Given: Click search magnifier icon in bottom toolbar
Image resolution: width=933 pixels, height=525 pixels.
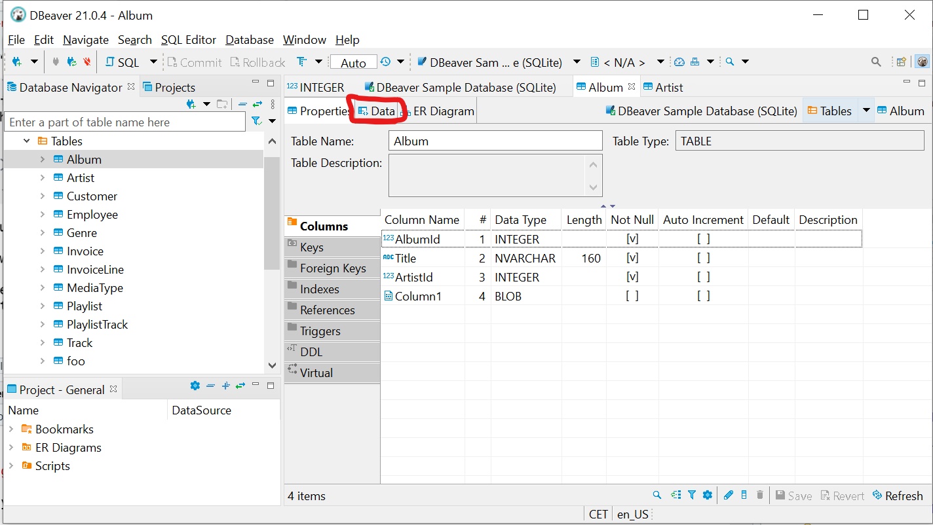Looking at the screenshot, I should [657, 496].
